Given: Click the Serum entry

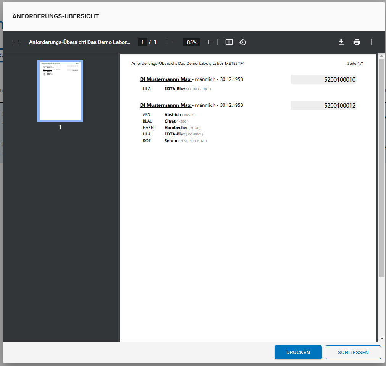Looking at the screenshot, I should tap(171, 140).
